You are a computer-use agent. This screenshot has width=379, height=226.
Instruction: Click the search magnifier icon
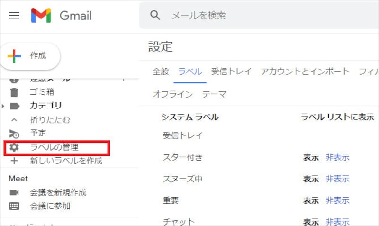155,16
